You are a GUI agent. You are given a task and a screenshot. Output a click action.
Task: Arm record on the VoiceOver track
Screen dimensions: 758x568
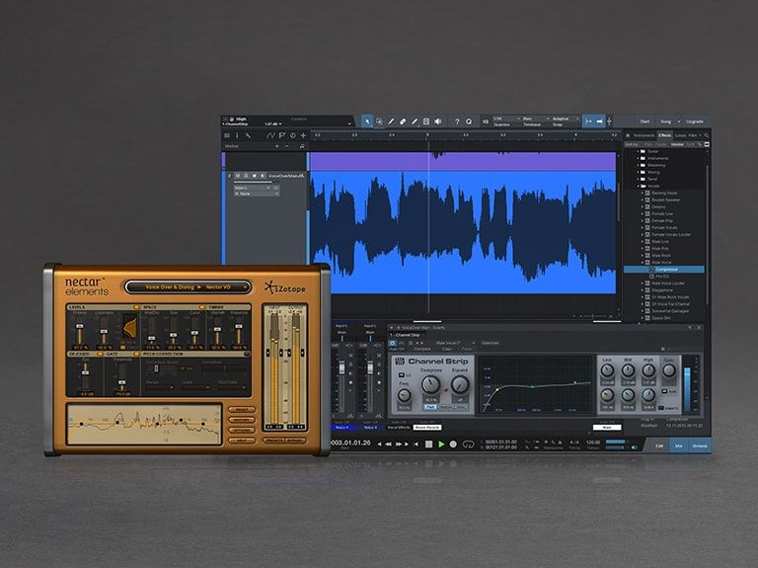click(x=255, y=176)
